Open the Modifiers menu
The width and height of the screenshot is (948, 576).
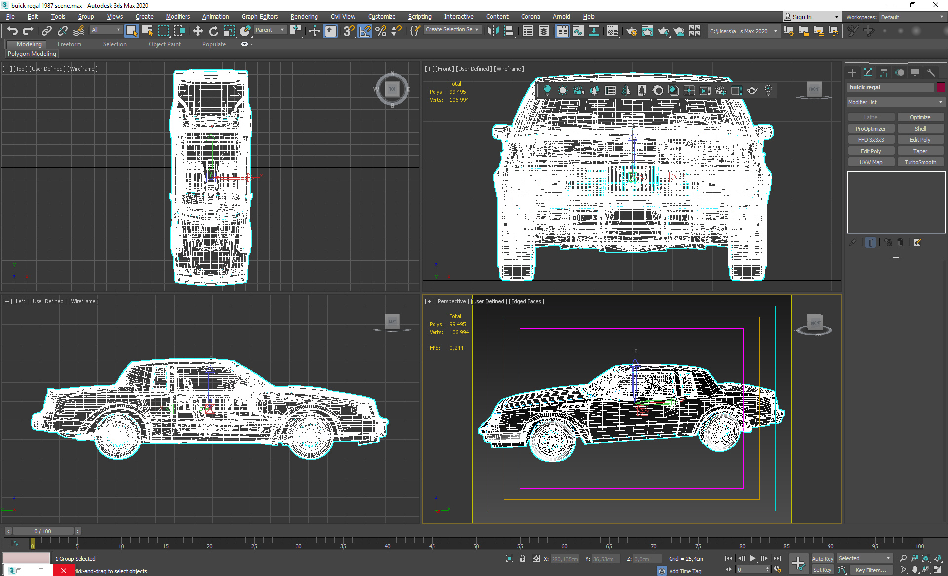178,17
